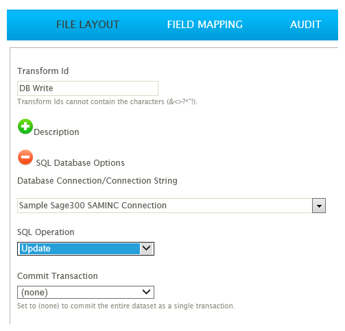The image size is (345, 331).
Task: Collapse SQL Database Options using red minus icon
Action: tap(25, 158)
